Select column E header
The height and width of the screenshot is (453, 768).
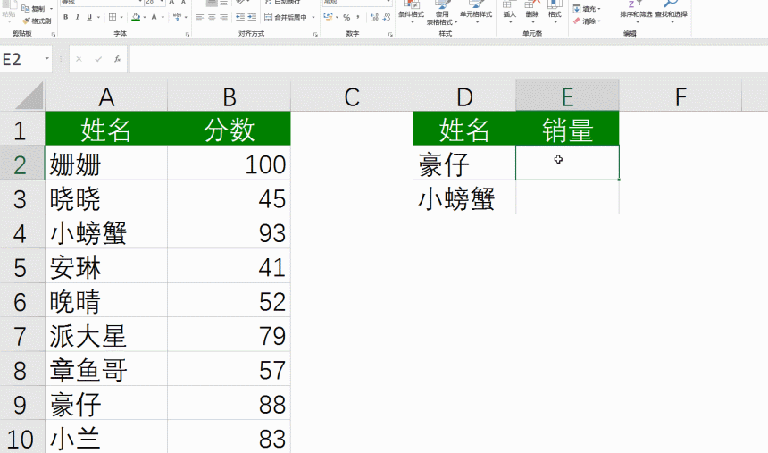[567, 96]
